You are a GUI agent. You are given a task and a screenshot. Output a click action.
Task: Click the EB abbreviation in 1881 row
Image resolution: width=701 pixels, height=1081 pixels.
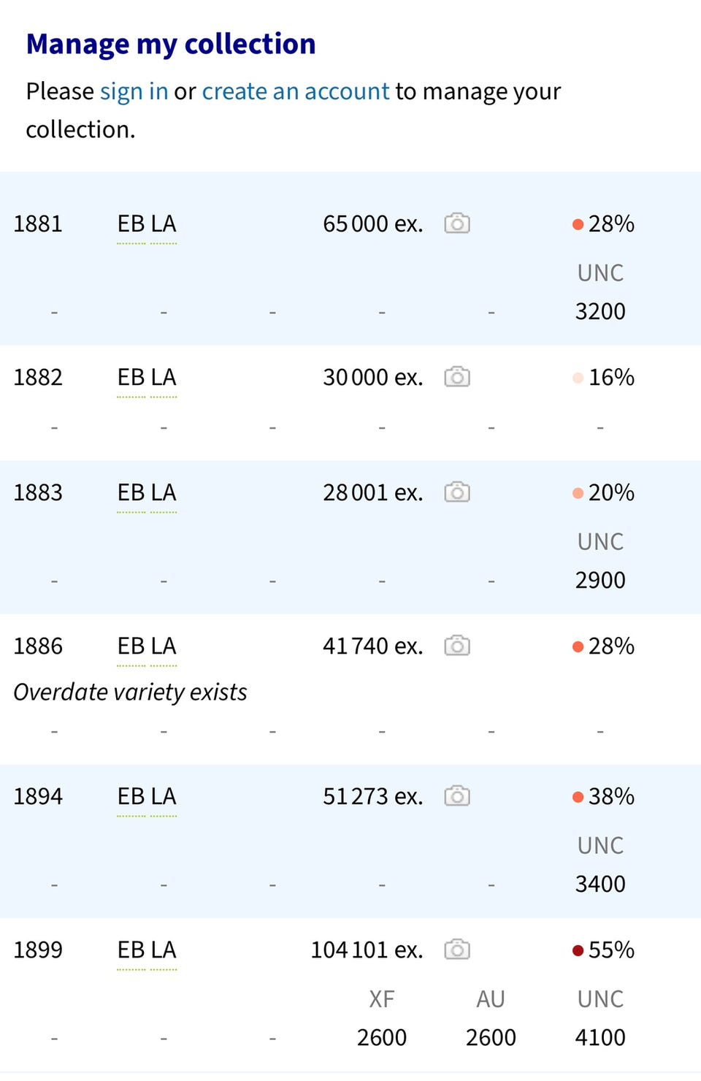131,224
